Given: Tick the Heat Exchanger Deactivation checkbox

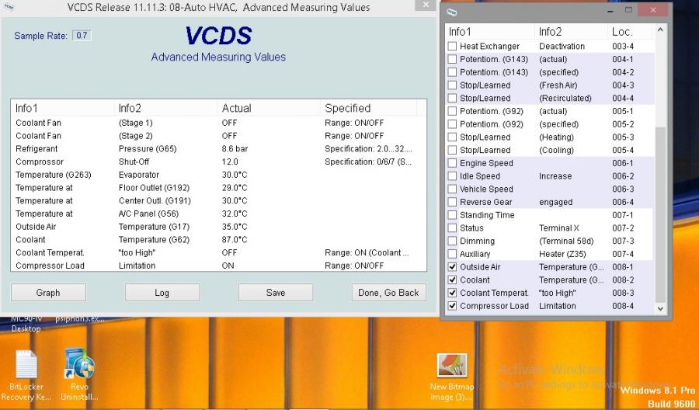Looking at the screenshot, I should coord(452,47).
